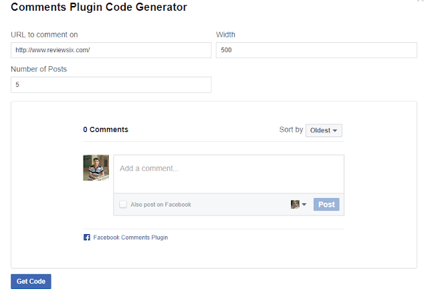Open the Sort by Oldest dropdown

point(324,130)
